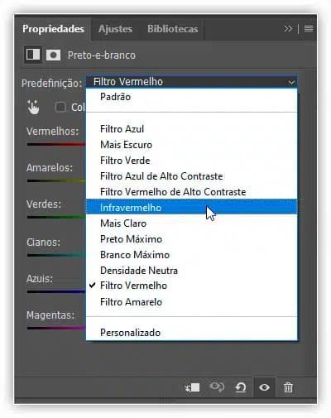The image size is (331, 418).
Task: Select the layer mask icon
Action: (53, 55)
